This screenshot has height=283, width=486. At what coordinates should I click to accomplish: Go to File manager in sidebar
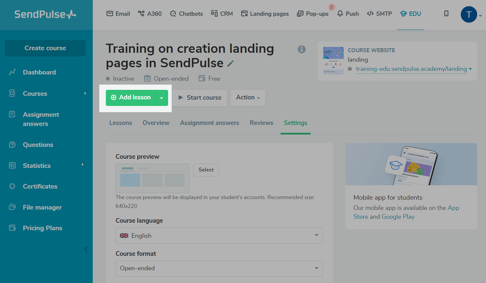42,207
